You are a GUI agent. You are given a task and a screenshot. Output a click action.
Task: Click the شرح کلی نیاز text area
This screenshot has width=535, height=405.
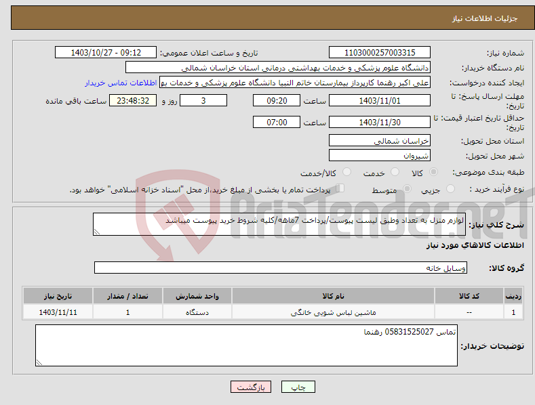pyautogui.click(x=279, y=224)
